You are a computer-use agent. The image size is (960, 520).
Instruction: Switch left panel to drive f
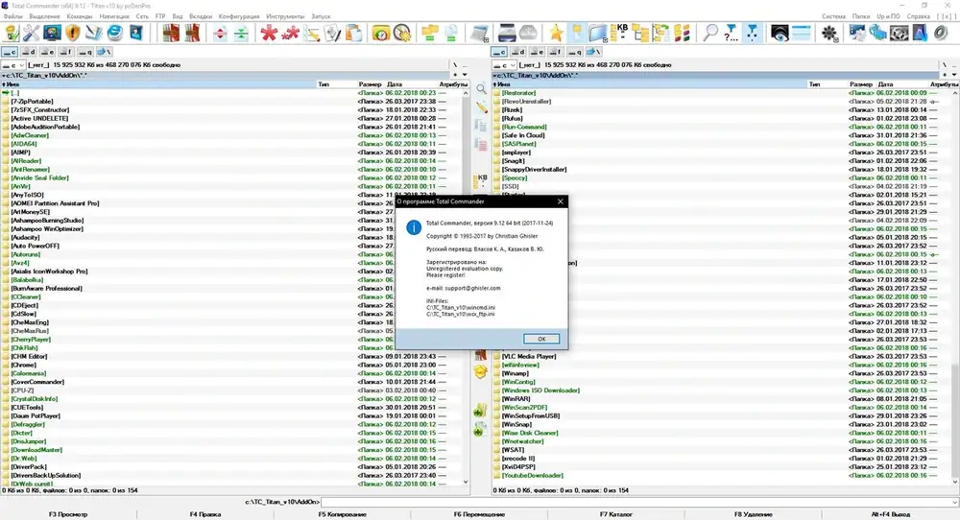pos(65,52)
